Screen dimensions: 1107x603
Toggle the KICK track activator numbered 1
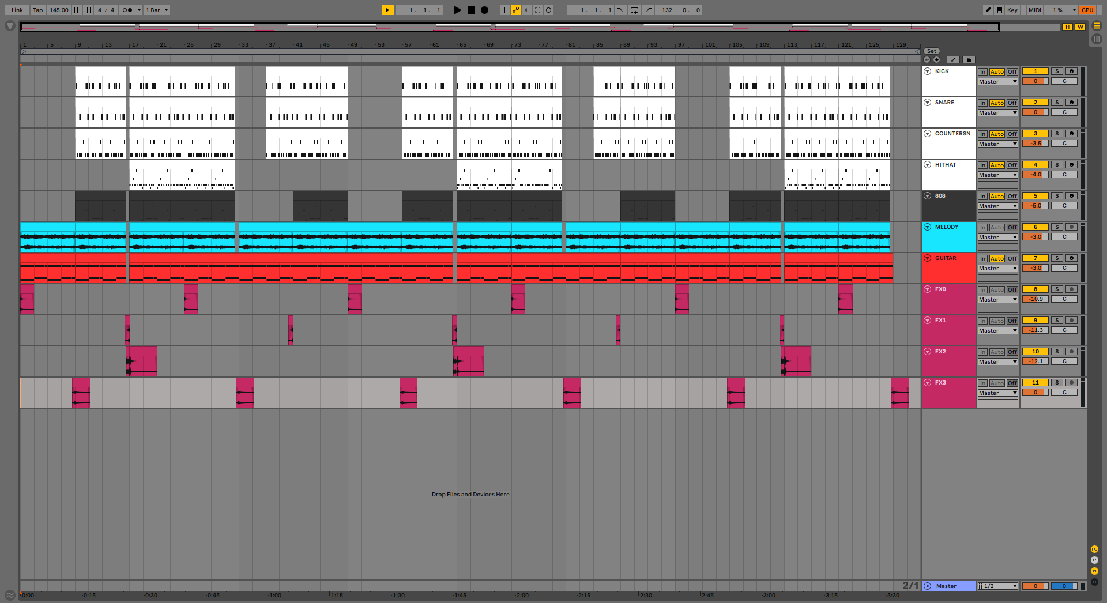1036,71
